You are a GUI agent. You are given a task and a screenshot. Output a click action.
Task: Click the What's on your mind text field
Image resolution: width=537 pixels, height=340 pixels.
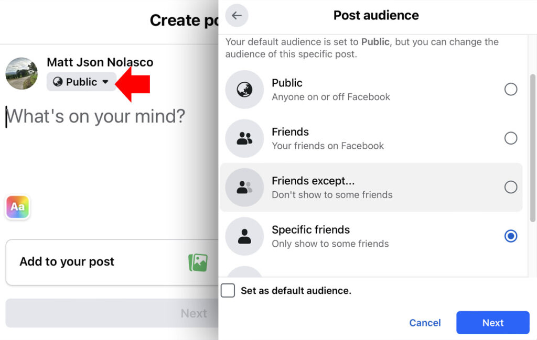[94, 116]
